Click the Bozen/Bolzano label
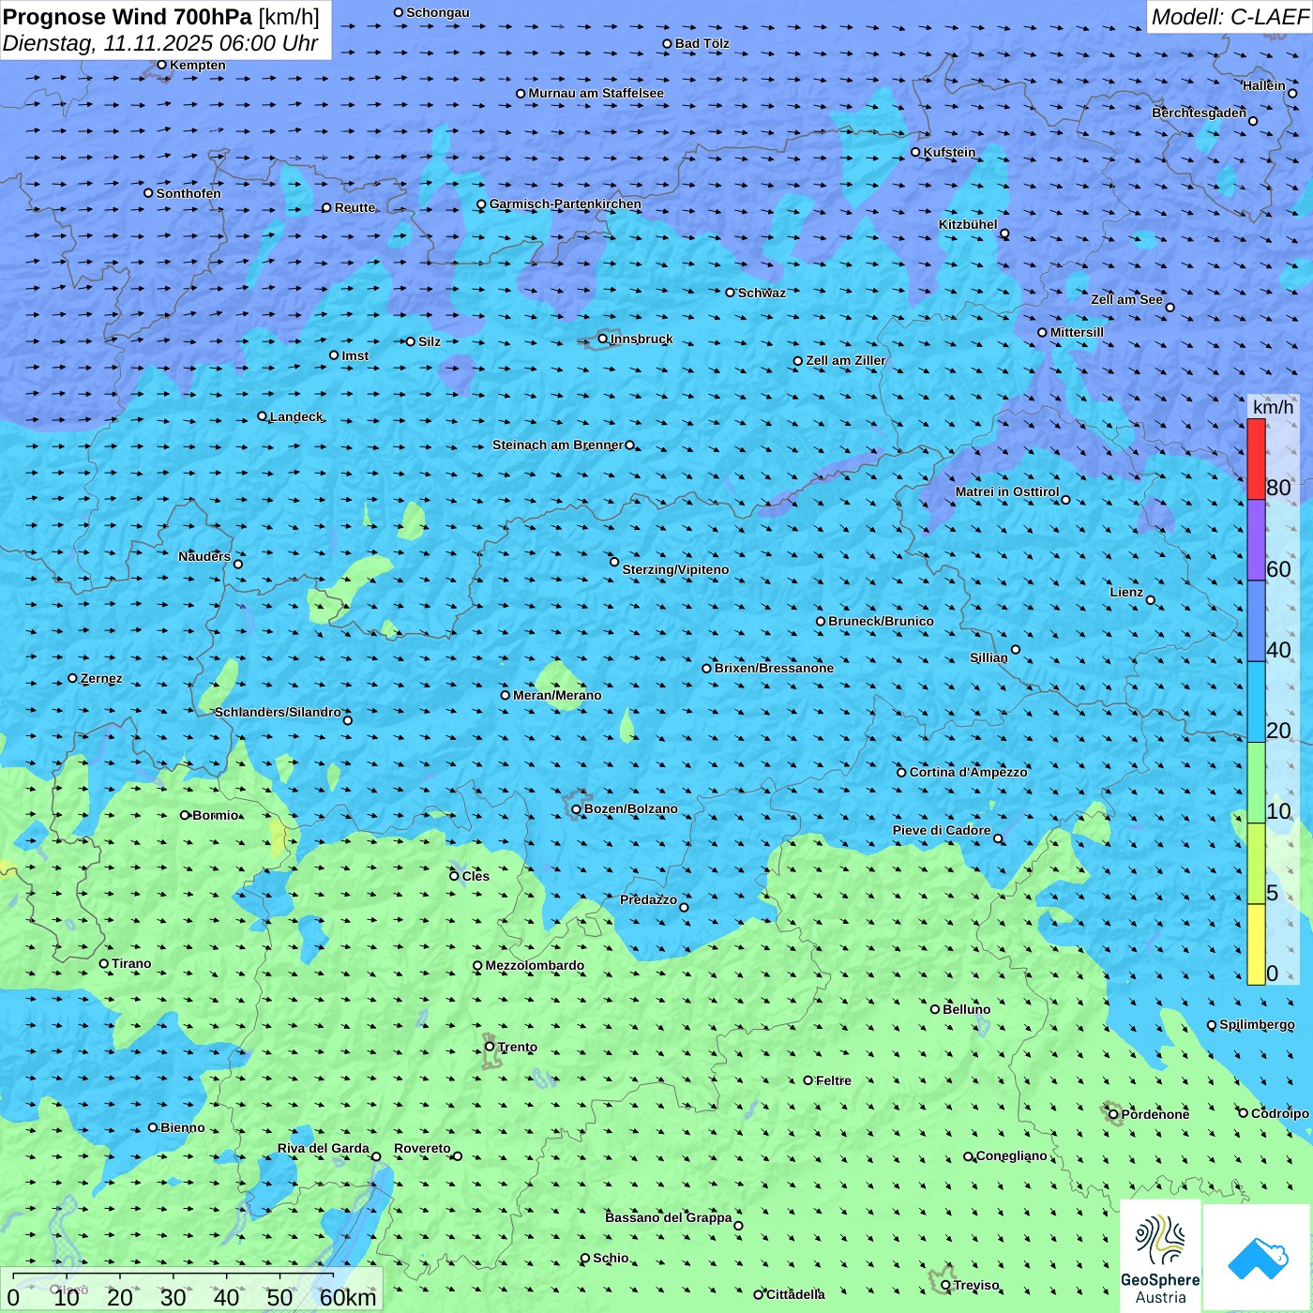 tap(630, 808)
